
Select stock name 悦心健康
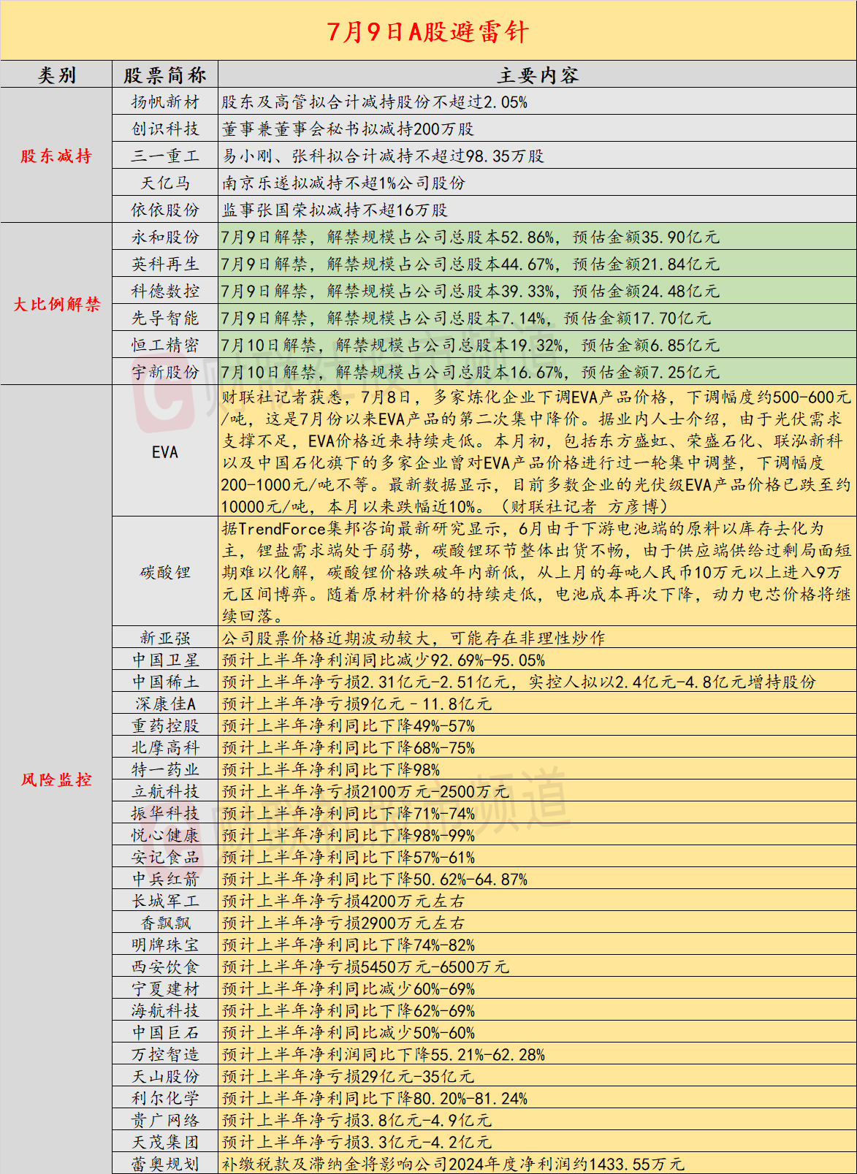pos(165,836)
